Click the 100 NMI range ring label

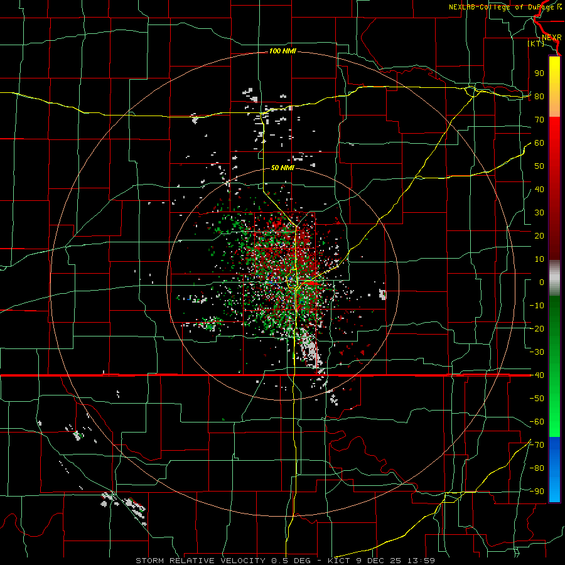tap(282, 51)
